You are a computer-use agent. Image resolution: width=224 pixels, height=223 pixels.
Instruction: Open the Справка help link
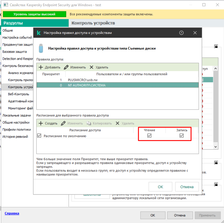[12, 213]
